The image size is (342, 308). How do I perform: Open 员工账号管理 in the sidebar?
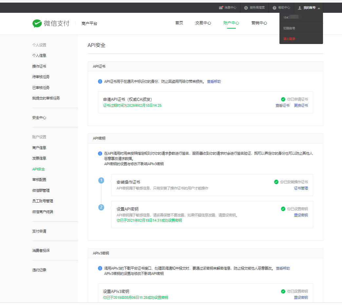coord(43,201)
